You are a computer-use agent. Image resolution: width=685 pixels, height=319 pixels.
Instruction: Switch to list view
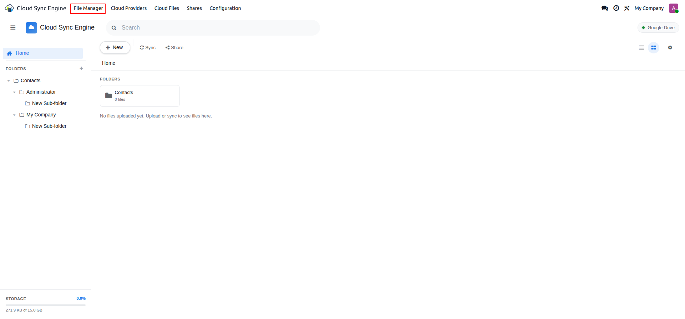pyautogui.click(x=641, y=47)
